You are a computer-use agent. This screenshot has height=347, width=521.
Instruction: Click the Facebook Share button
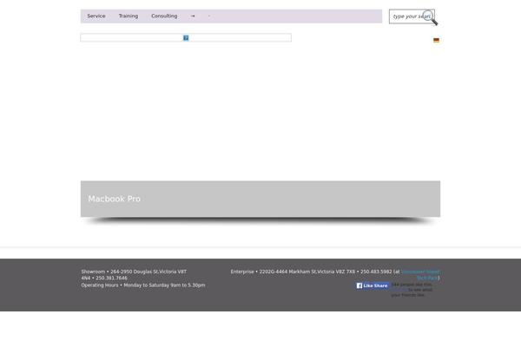click(381, 285)
